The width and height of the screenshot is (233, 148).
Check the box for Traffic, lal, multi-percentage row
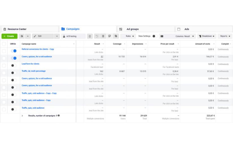coord(4,73)
